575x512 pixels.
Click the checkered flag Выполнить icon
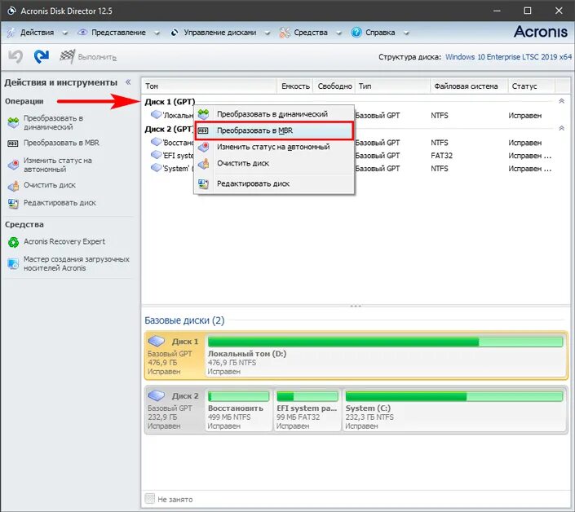[x=68, y=56]
